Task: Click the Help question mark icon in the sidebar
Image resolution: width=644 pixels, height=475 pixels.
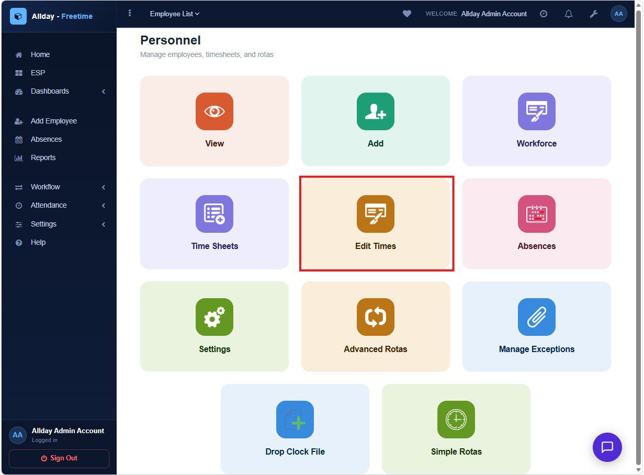Action: coord(19,243)
